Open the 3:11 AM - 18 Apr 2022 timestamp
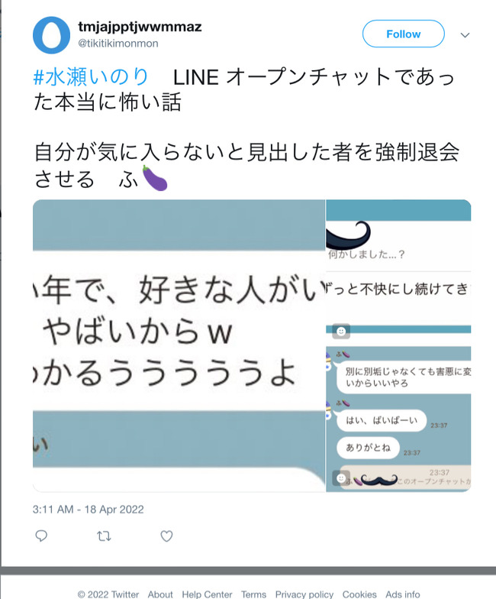496x599 pixels. [x=89, y=509]
